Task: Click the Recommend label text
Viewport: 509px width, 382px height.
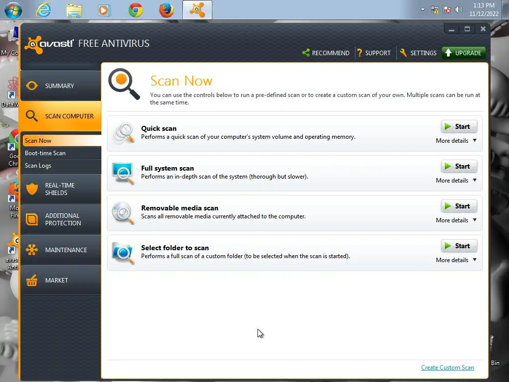Action: [331, 53]
